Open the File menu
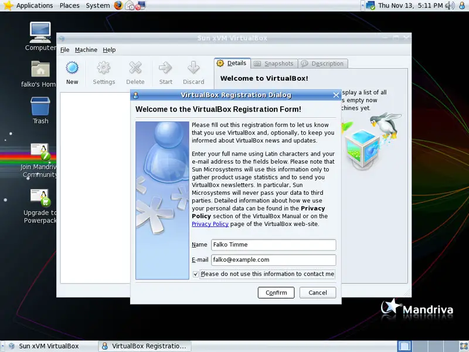The image size is (469, 352). click(64, 50)
